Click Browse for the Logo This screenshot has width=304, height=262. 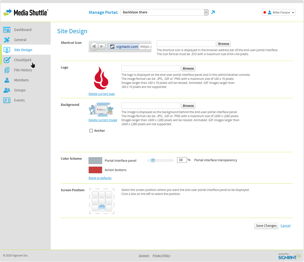point(188,69)
